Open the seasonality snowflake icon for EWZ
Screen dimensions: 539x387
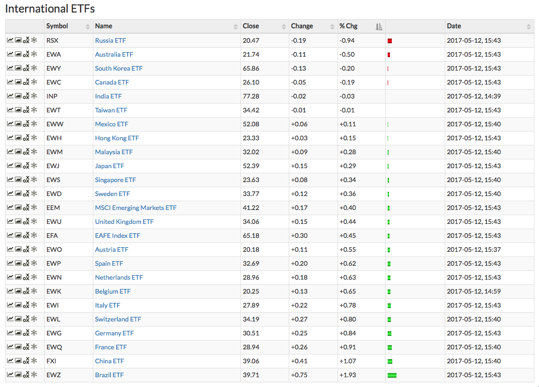point(34,374)
